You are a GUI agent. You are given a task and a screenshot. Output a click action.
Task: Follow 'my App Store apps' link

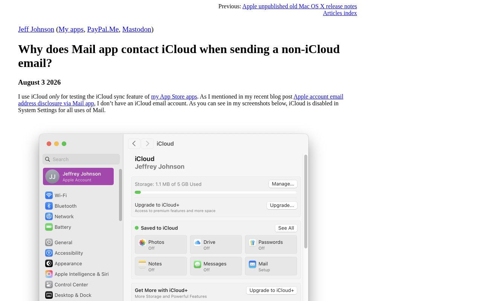pos(174,97)
